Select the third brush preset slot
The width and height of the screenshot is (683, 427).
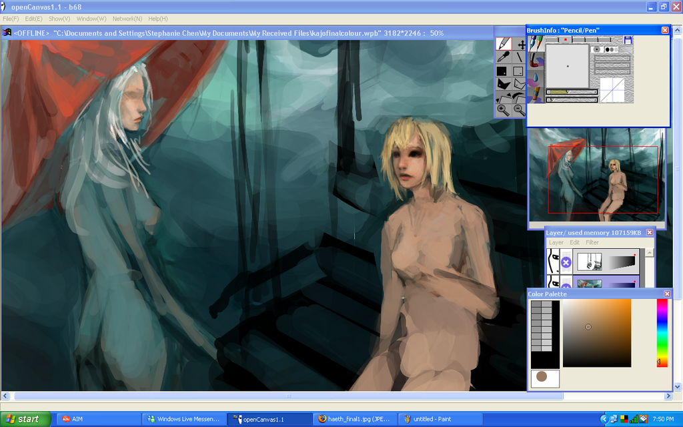pyautogui.click(x=579, y=39)
